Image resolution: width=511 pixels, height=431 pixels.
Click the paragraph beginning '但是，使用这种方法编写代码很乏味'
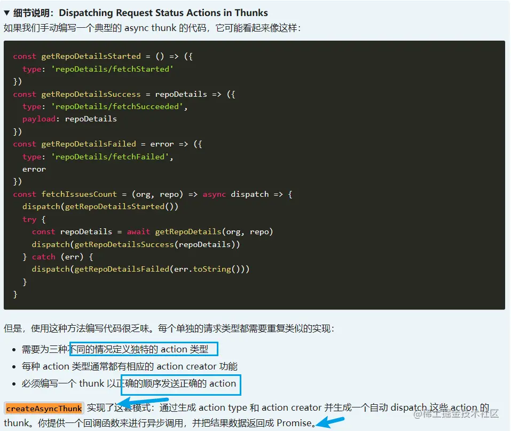[x=169, y=328]
